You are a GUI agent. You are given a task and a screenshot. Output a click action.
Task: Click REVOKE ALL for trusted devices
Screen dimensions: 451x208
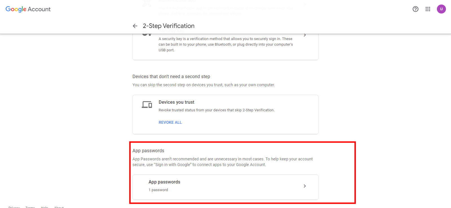(170, 122)
